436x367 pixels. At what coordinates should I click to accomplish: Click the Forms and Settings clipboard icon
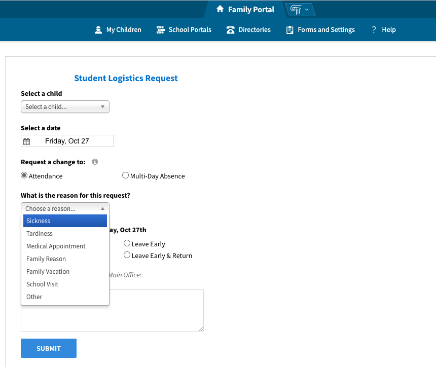290,30
